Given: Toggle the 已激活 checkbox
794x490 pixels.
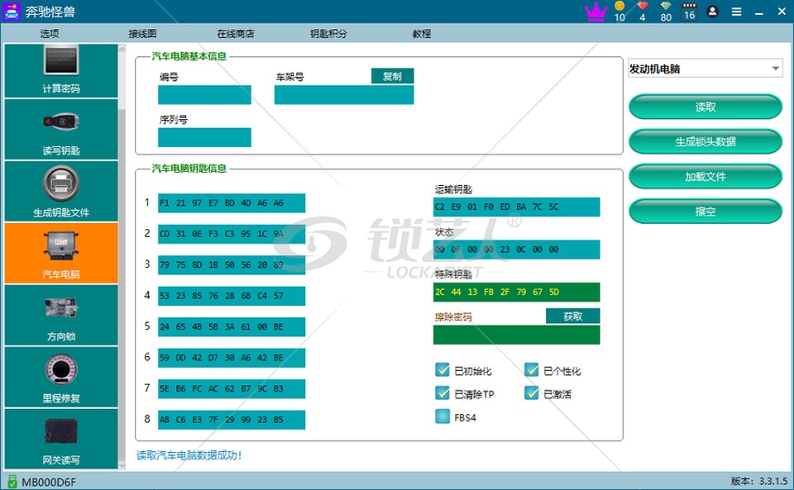Looking at the screenshot, I should [531, 393].
